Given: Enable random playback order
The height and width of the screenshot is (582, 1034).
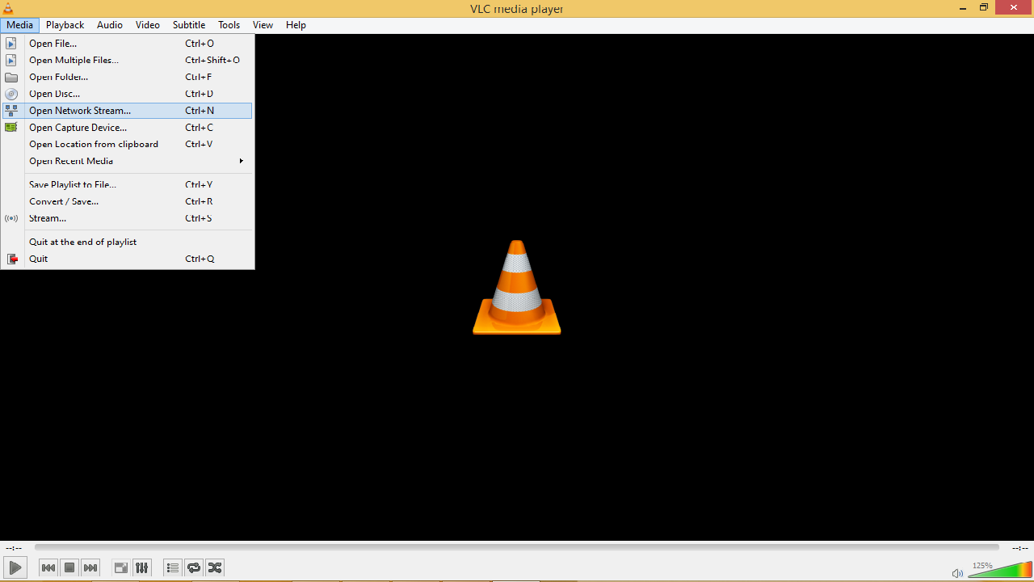Looking at the screenshot, I should pos(214,567).
